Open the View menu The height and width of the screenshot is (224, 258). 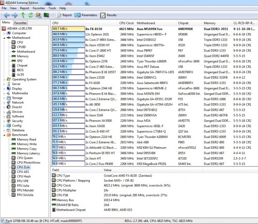13,8
